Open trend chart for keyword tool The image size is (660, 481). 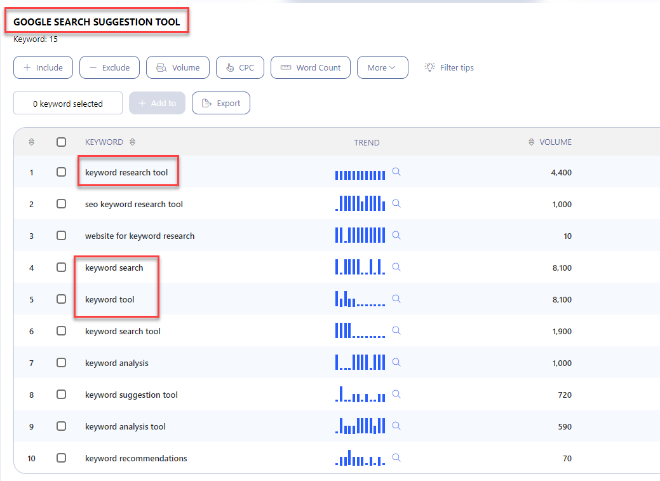(360, 299)
